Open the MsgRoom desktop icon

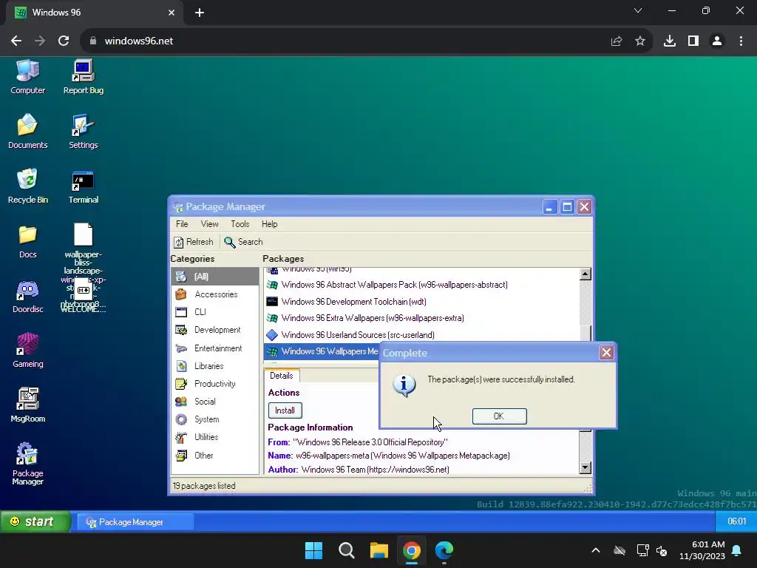coord(27,405)
